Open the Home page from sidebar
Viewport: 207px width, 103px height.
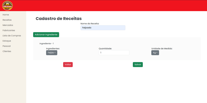pyautogui.click(x=6, y=15)
